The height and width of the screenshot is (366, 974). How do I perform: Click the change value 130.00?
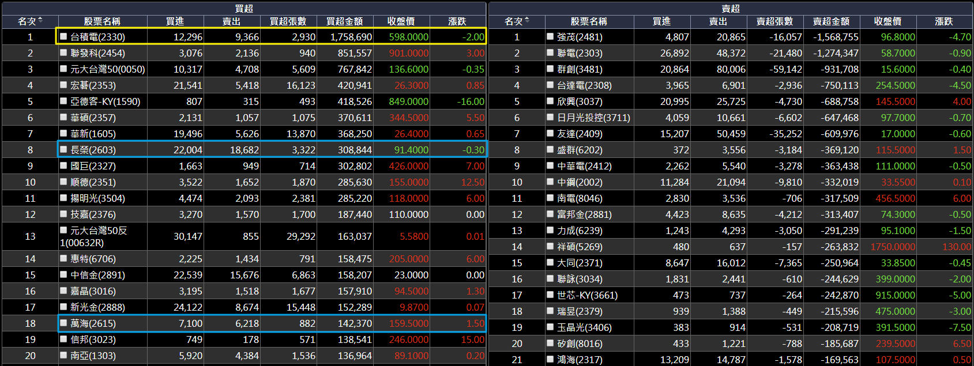click(x=957, y=247)
